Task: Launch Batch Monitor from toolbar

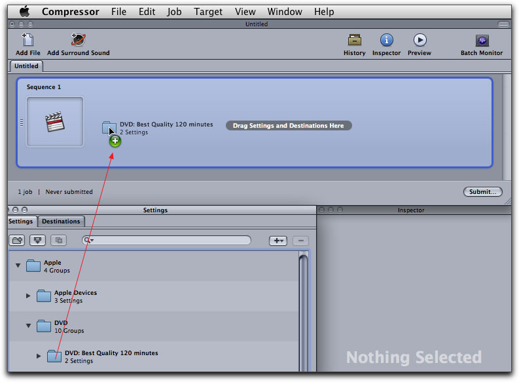Action: tap(482, 41)
